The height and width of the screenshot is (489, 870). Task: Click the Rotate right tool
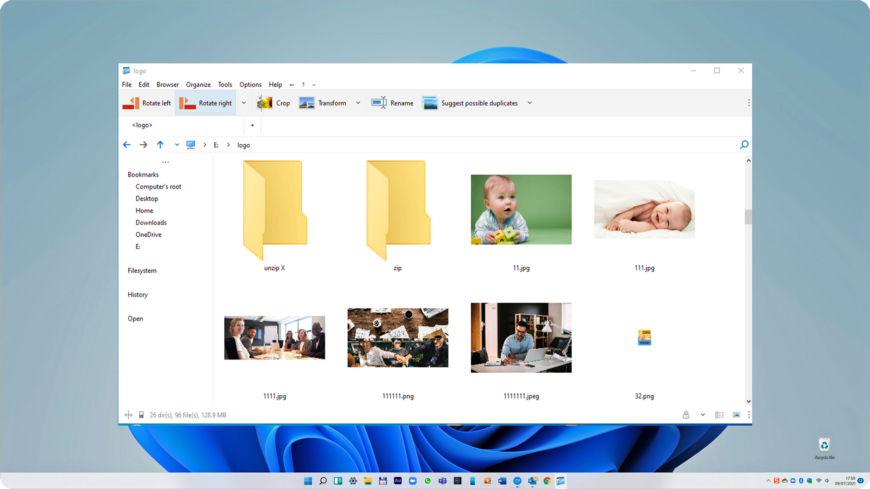206,103
